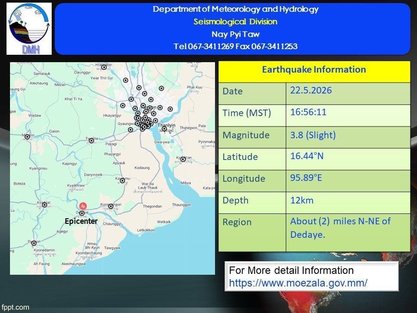This screenshot has width=417, height=313.
Task: Click the Time (MST) row label
Action: [x=247, y=113]
